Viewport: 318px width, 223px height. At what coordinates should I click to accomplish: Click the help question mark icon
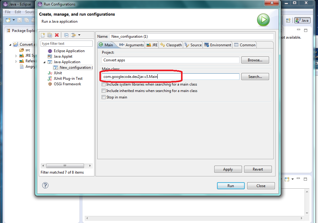tap(45, 185)
